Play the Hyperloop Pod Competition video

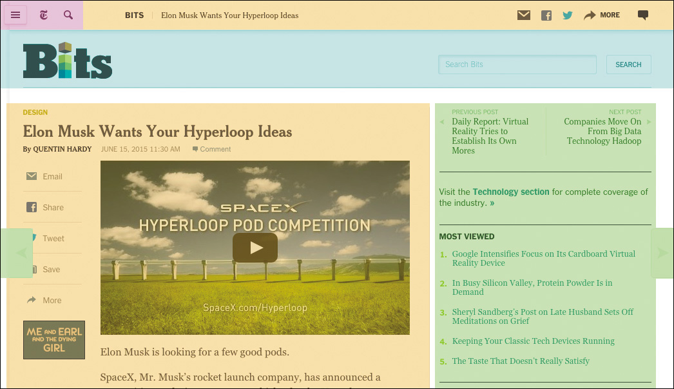(x=255, y=248)
